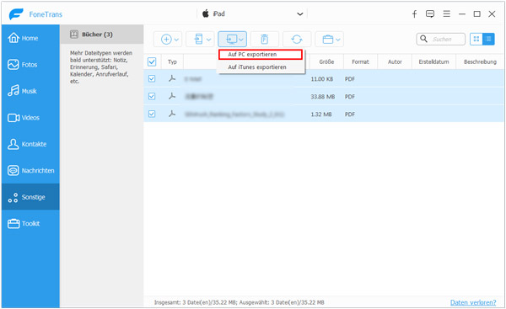Screen dimensions: 506x309
Task: Open Nachrichten in the sidebar
Action: click(30, 170)
